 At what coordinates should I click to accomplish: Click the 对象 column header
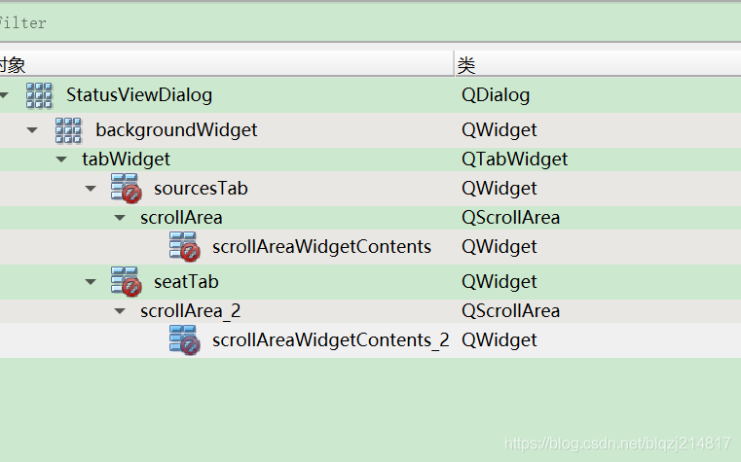pos(226,64)
